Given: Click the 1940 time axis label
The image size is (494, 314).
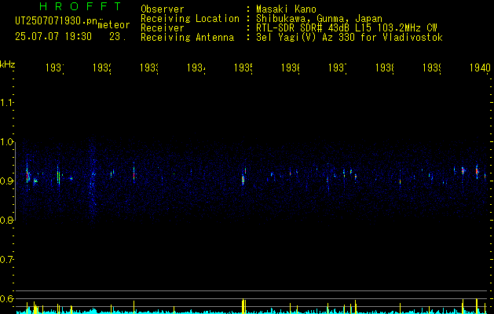Looking at the screenshot, I should (x=480, y=68).
